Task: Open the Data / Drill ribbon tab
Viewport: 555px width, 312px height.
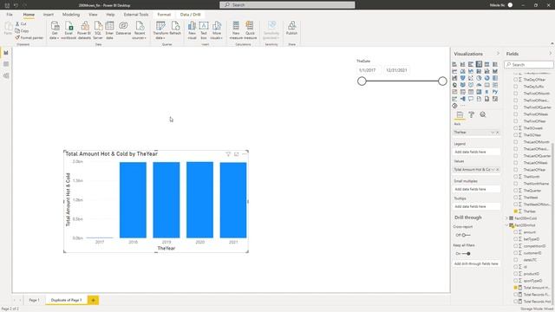Action: click(x=191, y=15)
